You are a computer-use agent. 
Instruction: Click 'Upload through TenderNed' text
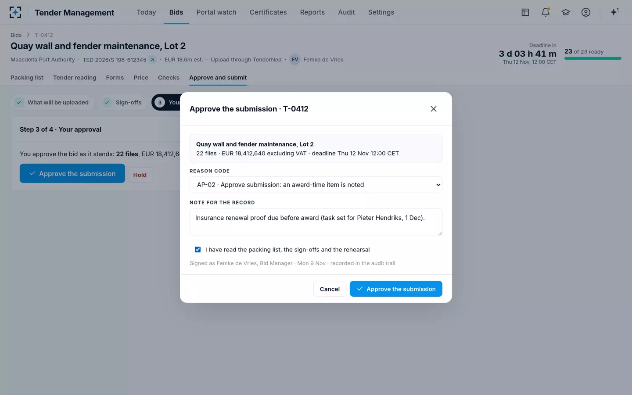[x=246, y=60]
